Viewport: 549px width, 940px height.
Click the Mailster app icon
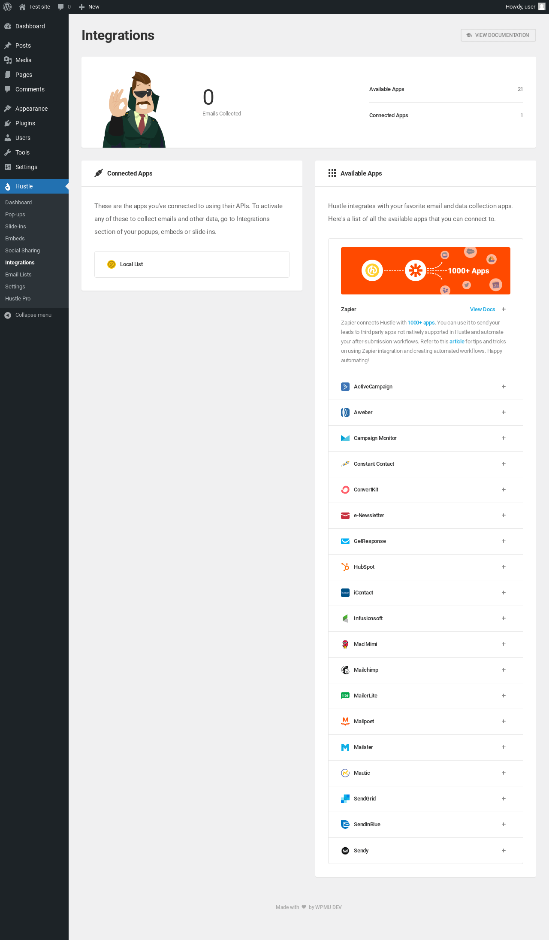[x=345, y=747]
